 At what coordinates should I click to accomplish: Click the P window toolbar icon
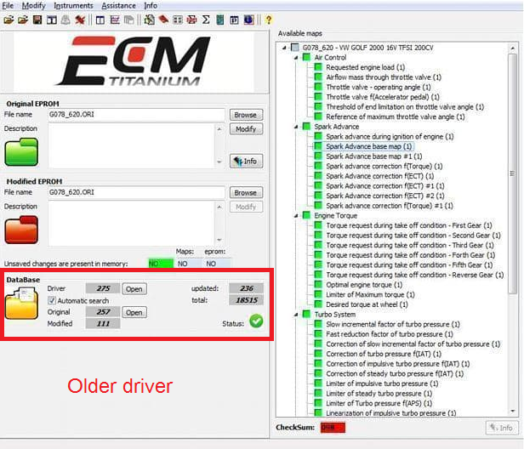234,20
